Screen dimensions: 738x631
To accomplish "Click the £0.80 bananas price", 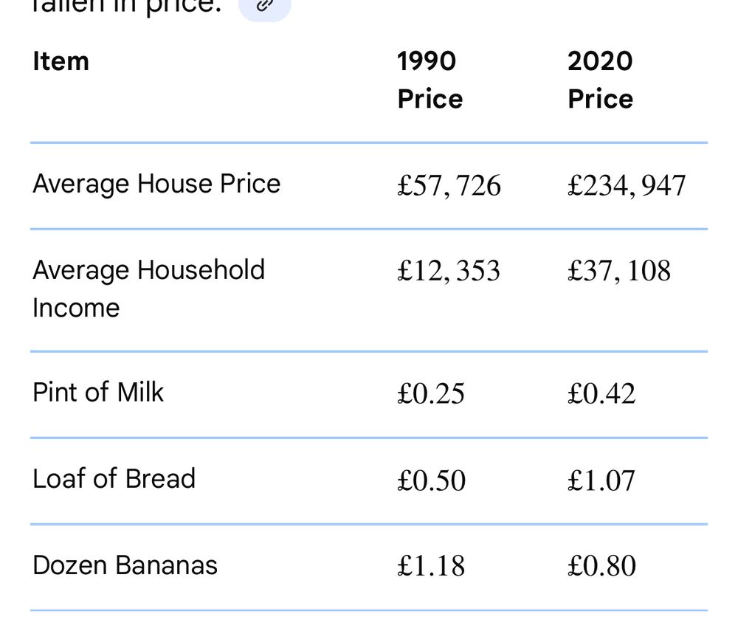I will (601, 567).
